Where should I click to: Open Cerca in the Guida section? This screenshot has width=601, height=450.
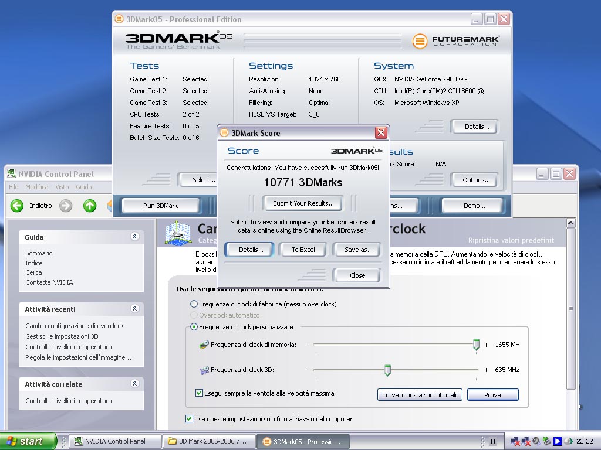(x=33, y=272)
